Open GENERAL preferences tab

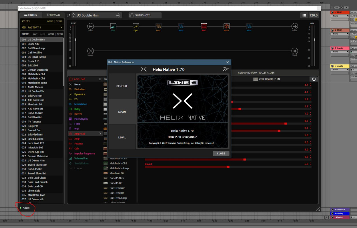click(x=122, y=86)
